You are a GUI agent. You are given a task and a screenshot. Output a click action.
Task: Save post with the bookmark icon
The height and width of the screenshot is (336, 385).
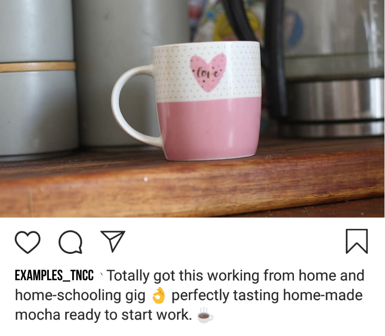(x=357, y=241)
